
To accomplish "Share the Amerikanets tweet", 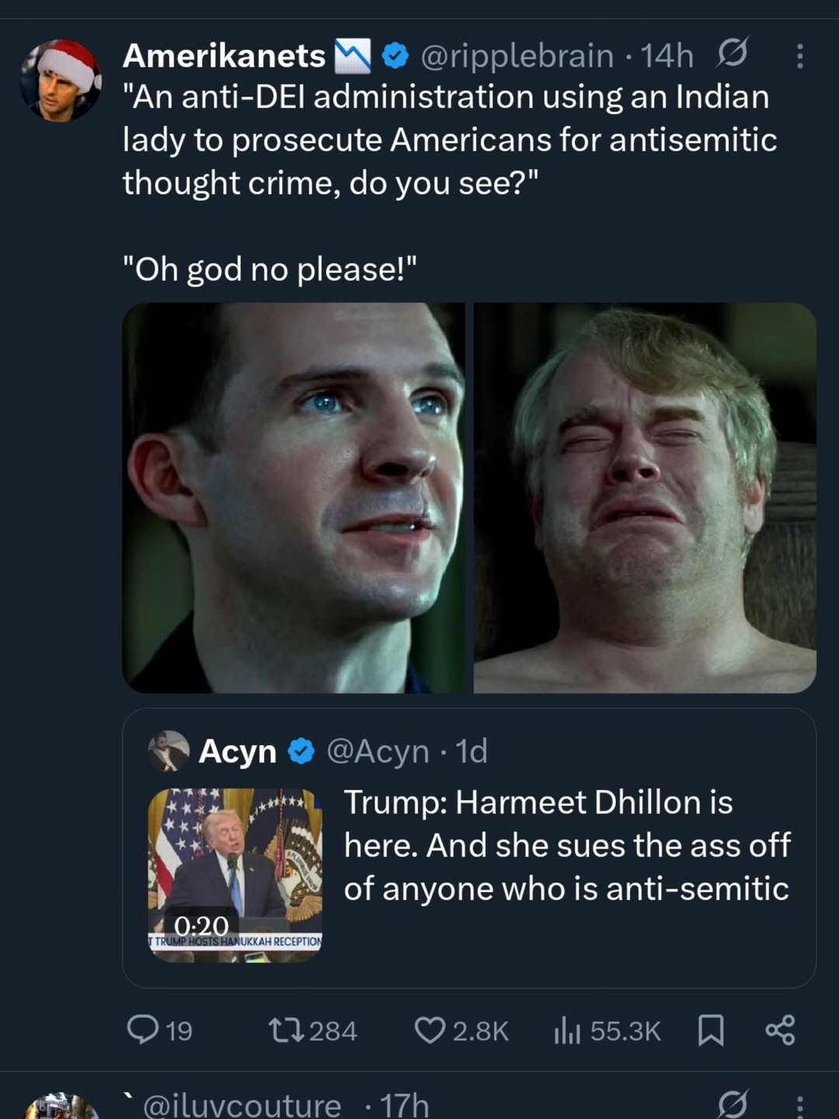I will [x=780, y=1030].
